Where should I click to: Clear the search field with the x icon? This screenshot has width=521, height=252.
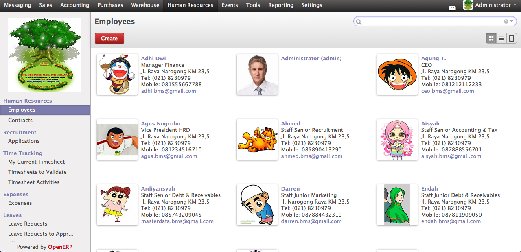(506, 21)
